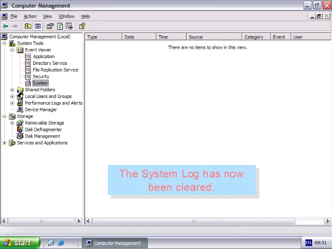Sort by the Date column header
332x249 pixels.
[x=139, y=37]
